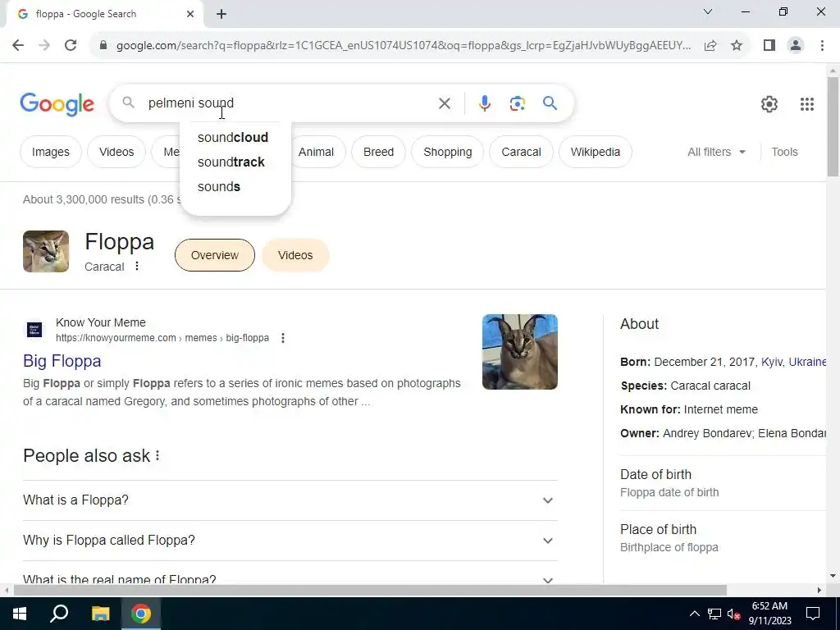The height and width of the screenshot is (630, 840).
Task: Open People also ask options menu
Action: (x=157, y=456)
